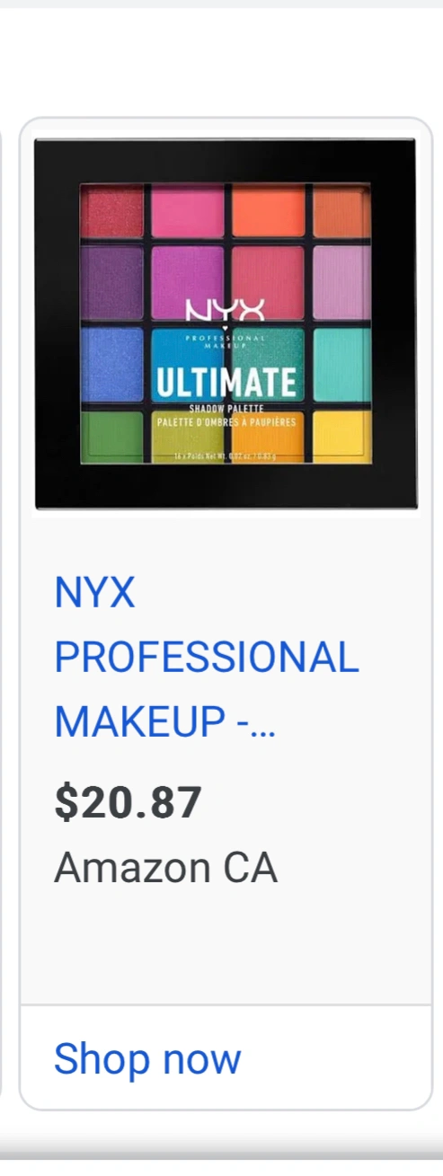Viewport: 443px width, 1176px height.
Task: Choose the yellow shade at bottom-right corner
Action: click(x=341, y=436)
